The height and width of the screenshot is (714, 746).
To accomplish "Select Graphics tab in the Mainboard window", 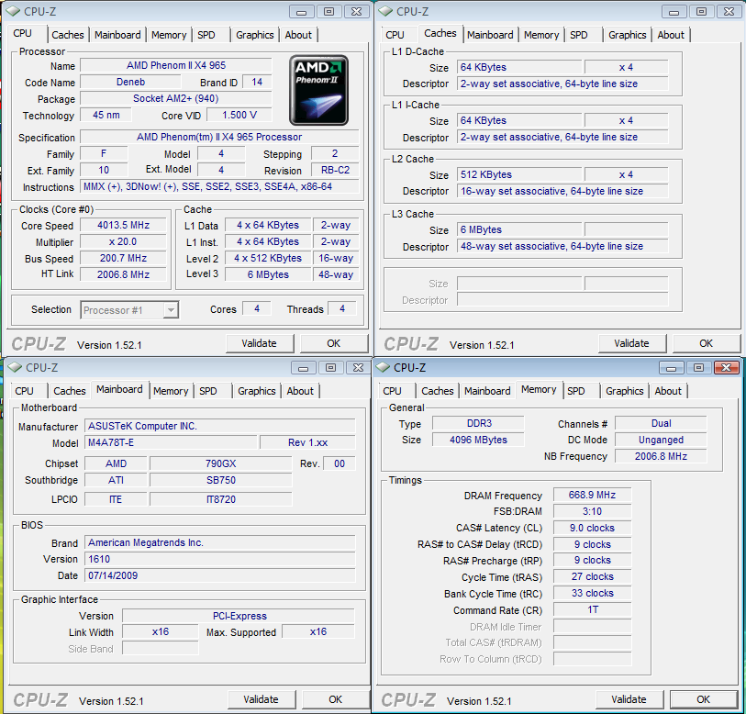I will coord(257,391).
